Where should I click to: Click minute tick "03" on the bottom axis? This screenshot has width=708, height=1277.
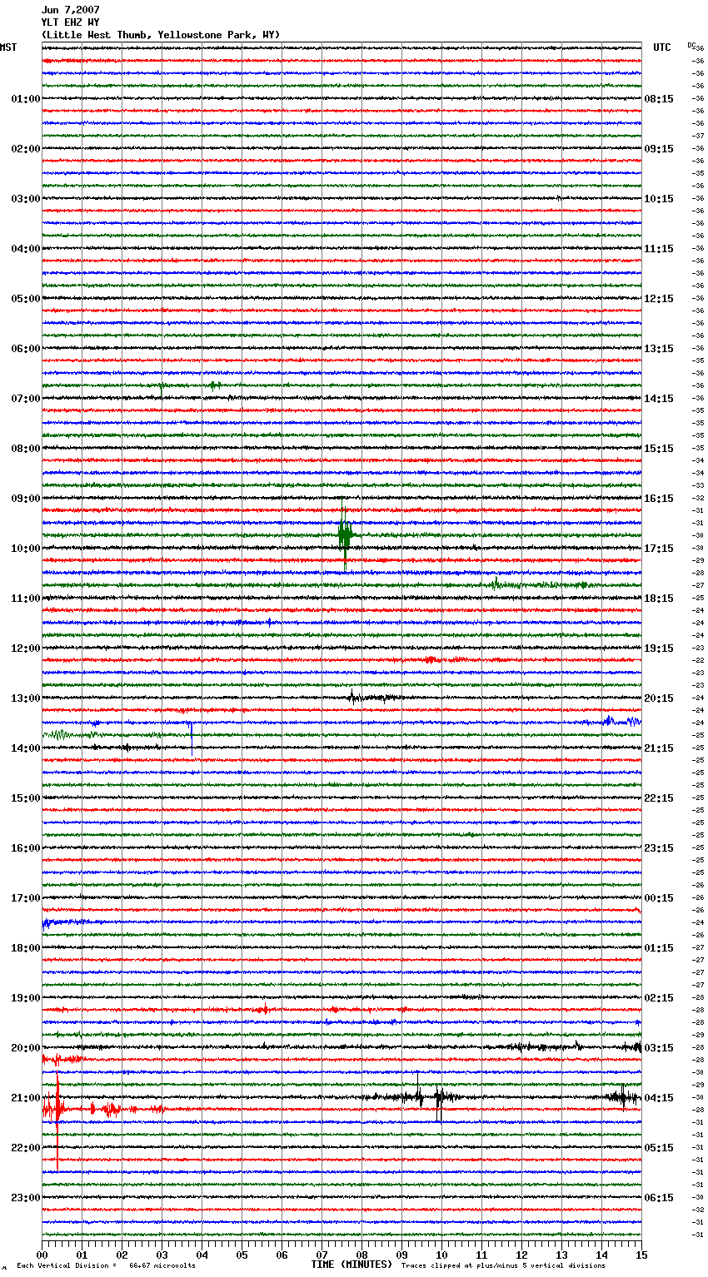(x=162, y=1255)
